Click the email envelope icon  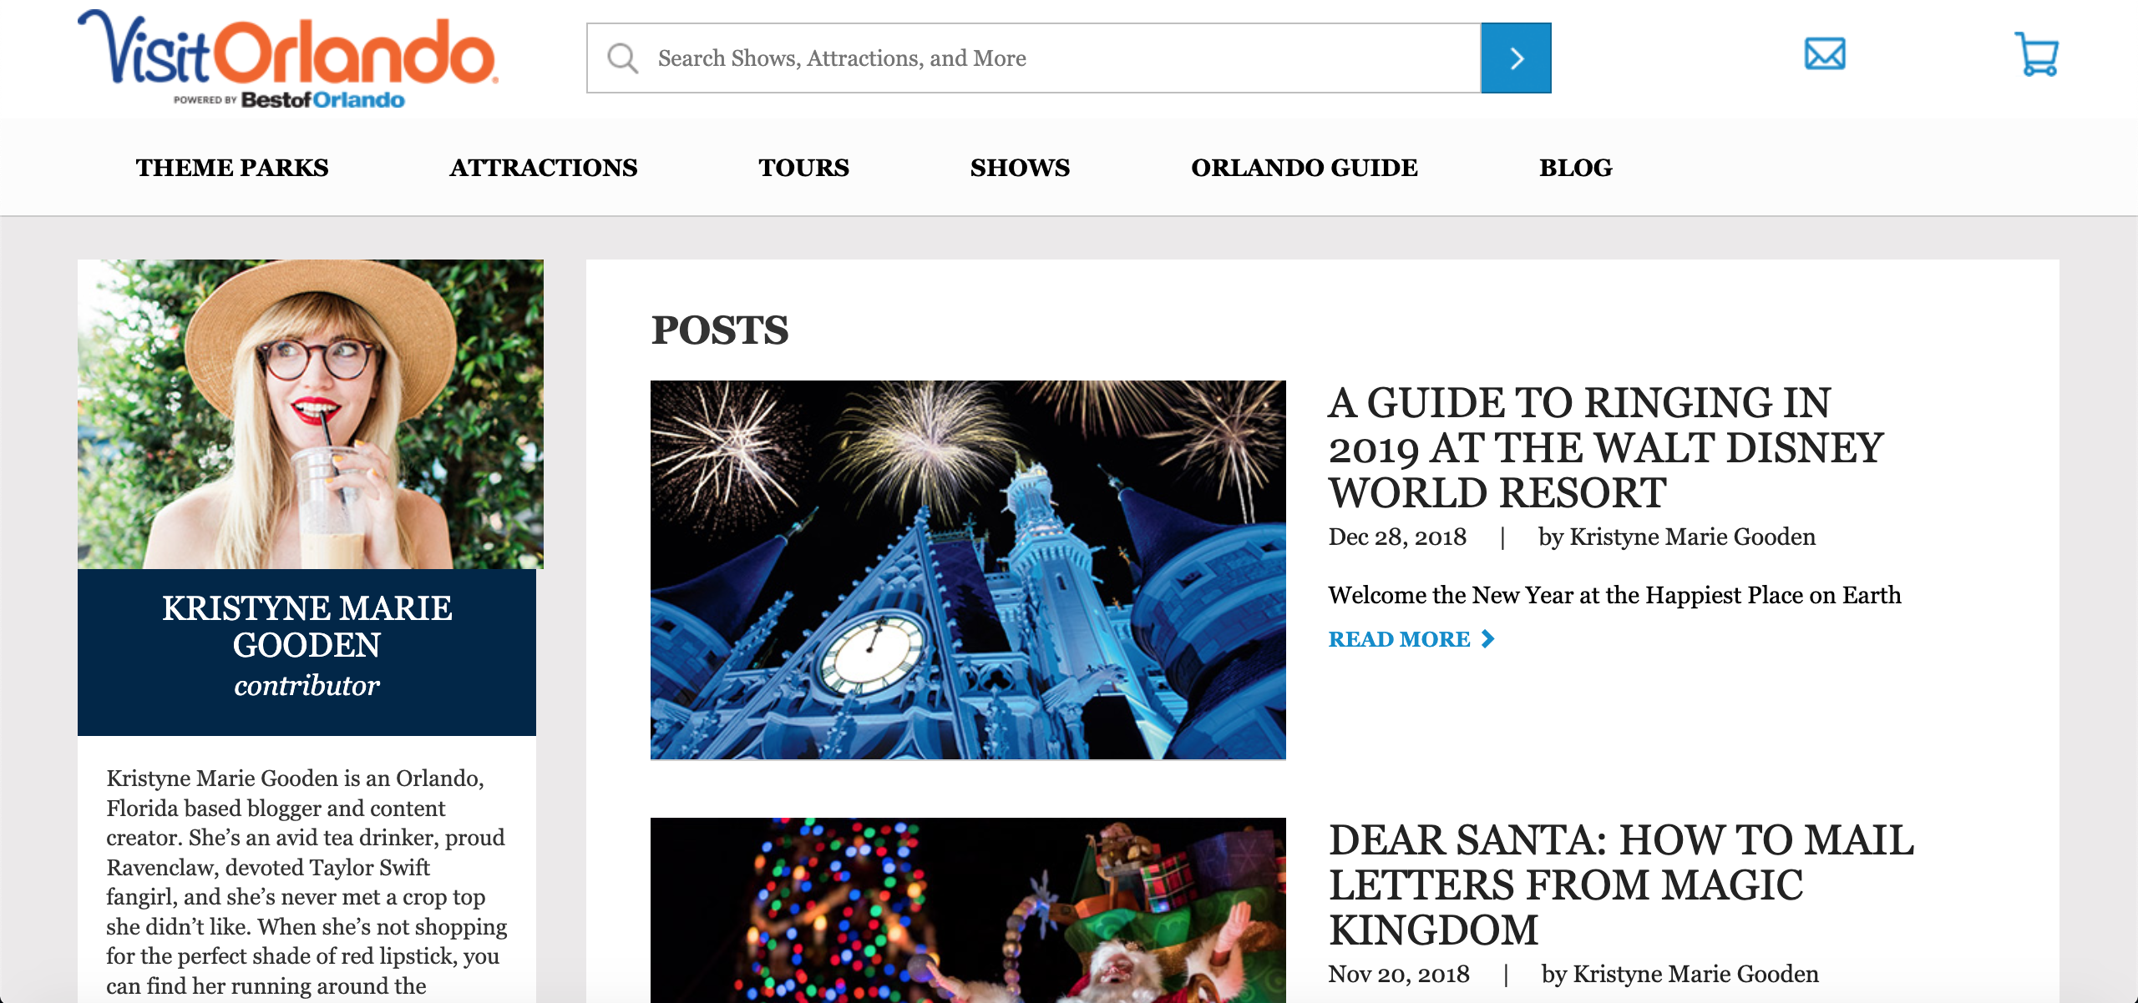1824,55
